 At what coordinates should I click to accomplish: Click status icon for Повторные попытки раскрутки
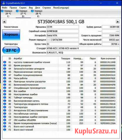click(5, 81)
